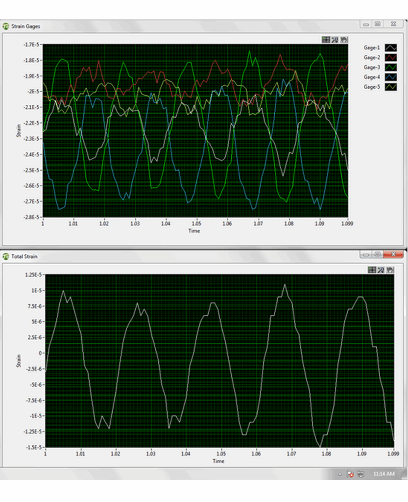
Task: Click the Total Strain window title icon
Action: 6,256
